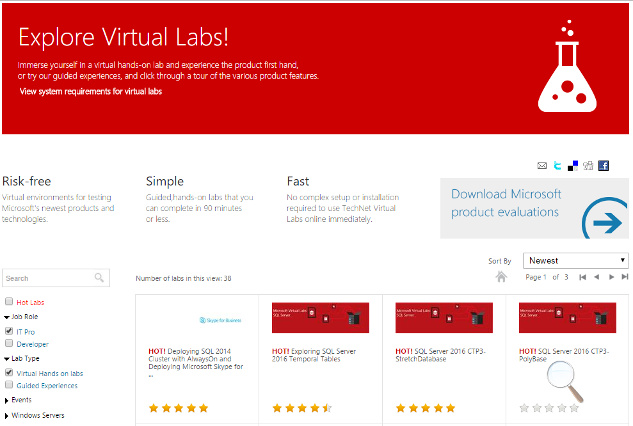Uncheck the Virtual Hands on labs checkbox
The width and height of the screenshot is (633, 426).
[9, 372]
